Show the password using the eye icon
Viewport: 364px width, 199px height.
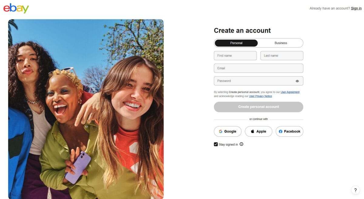point(297,81)
